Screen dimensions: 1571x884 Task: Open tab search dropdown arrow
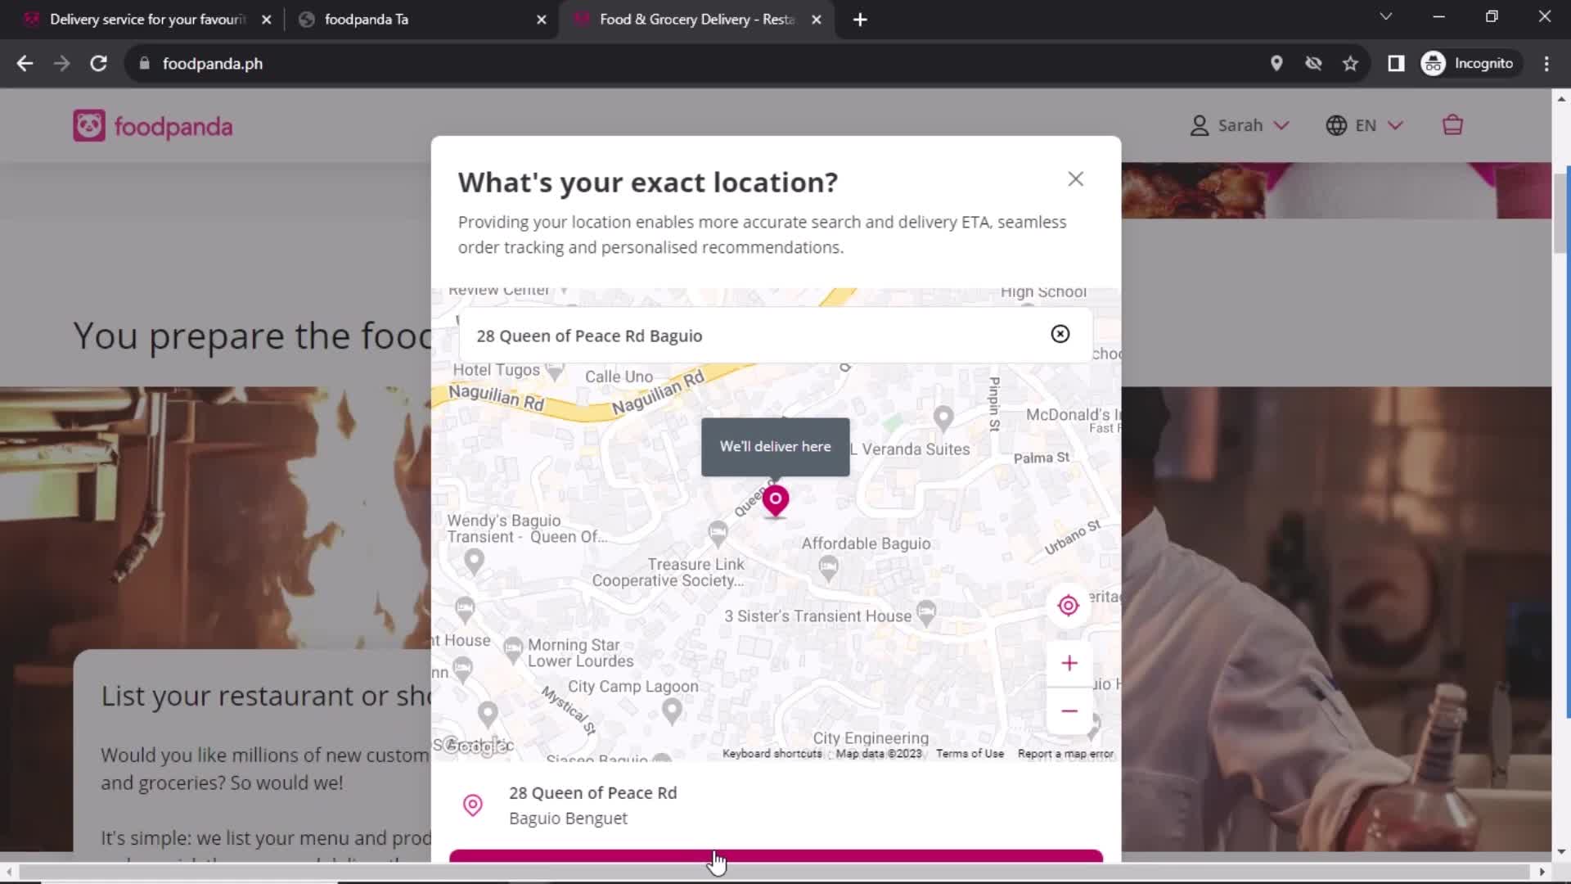[x=1385, y=16]
